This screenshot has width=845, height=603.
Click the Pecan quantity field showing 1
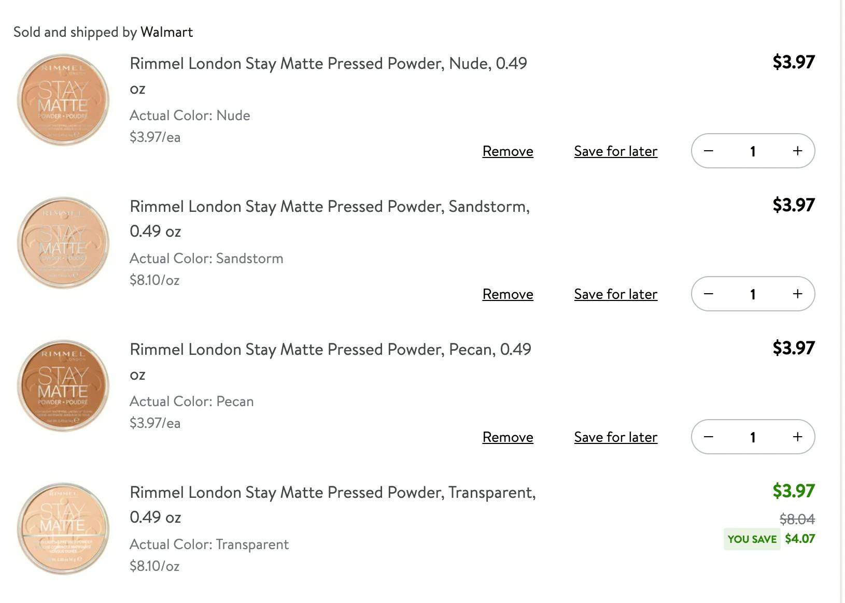[x=753, y=437]
